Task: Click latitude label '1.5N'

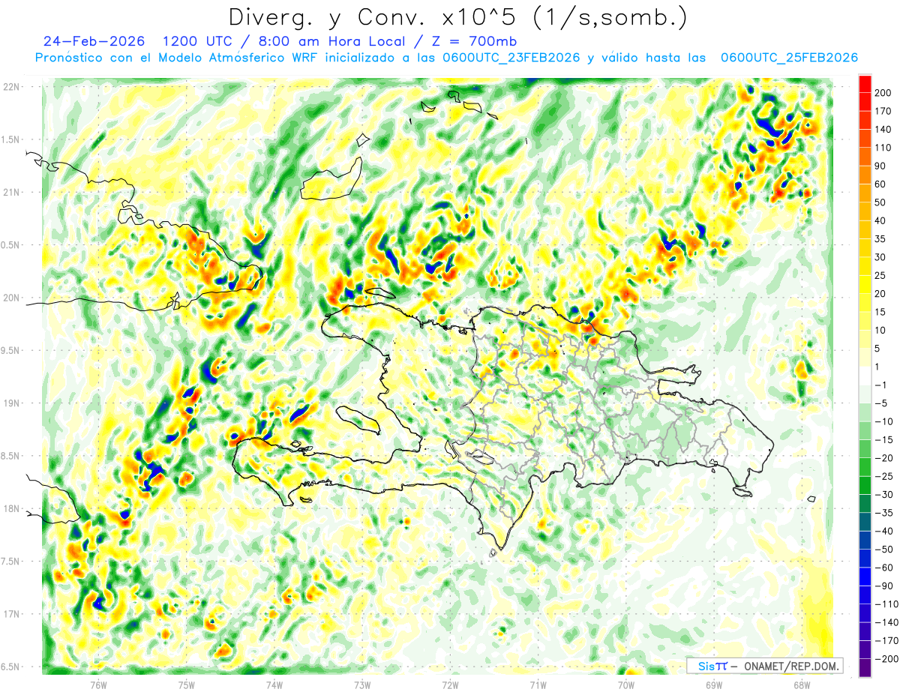Action: (11, 139)
